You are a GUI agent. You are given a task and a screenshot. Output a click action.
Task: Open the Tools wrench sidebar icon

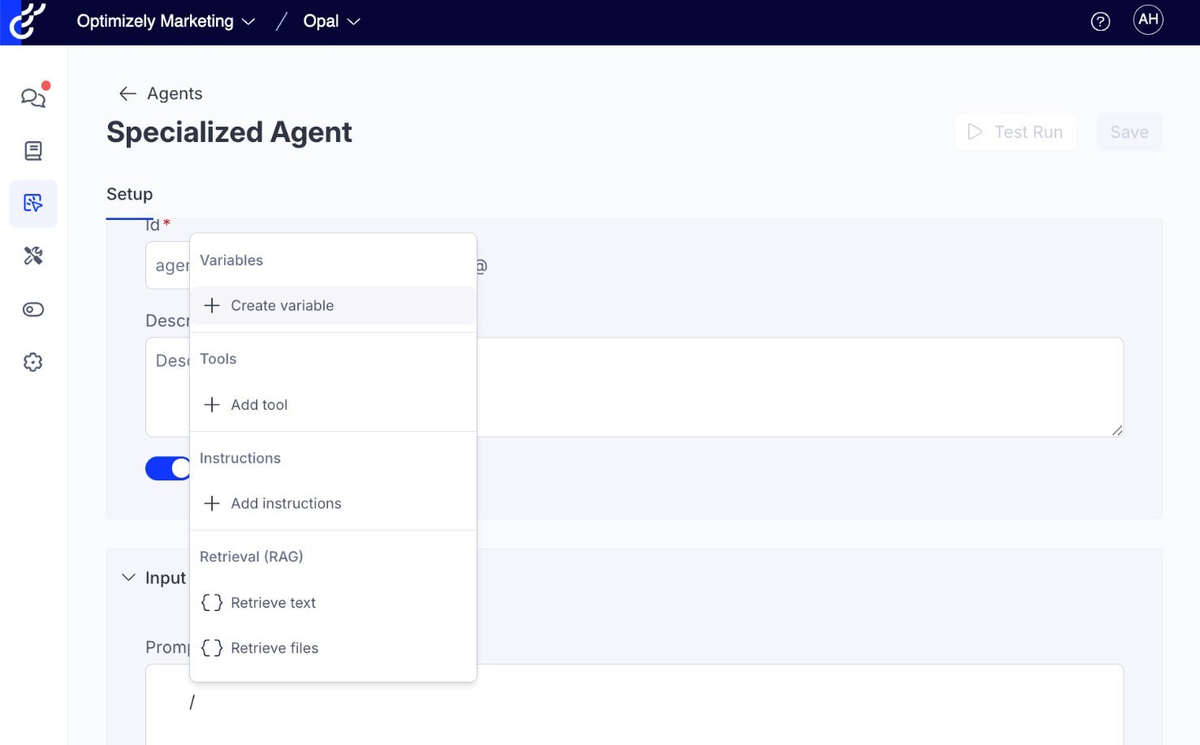(33, 256)
